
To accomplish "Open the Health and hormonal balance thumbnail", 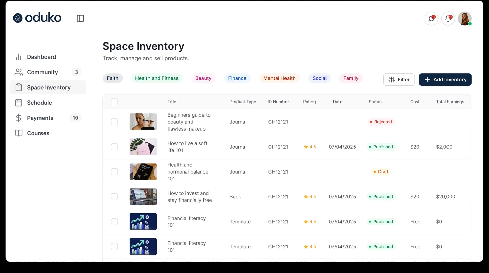I will click(143, 172).
